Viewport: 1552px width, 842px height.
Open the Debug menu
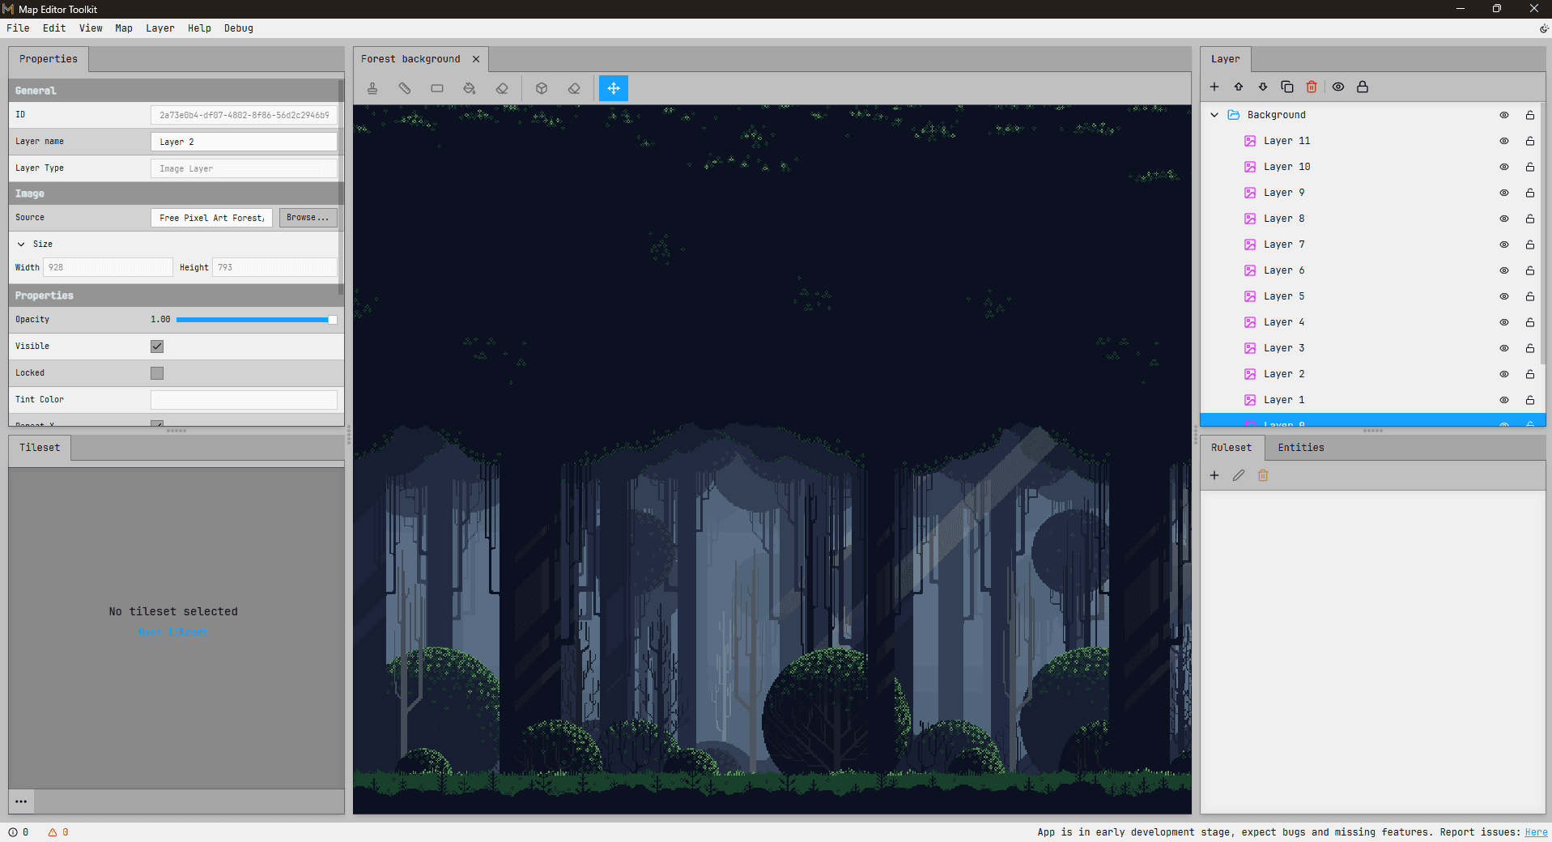pos(239,28)
